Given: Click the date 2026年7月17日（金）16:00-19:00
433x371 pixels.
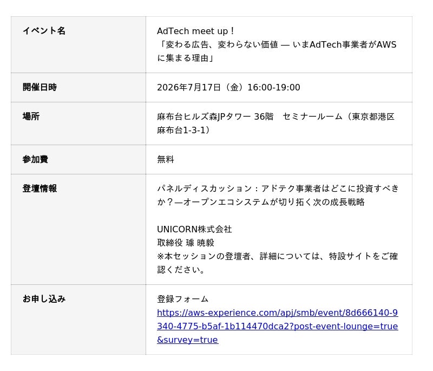Looking at the screenshot, I should [228, 87].
